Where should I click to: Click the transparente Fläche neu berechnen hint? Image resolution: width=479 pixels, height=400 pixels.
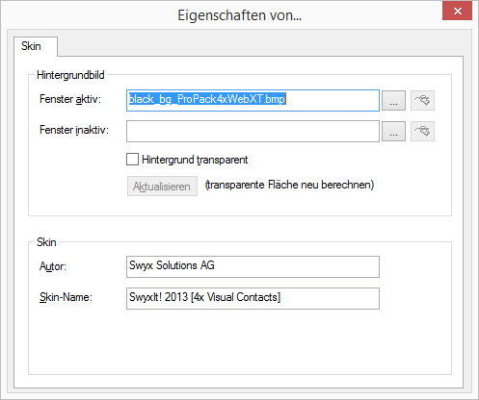click(x=289, y=185)
